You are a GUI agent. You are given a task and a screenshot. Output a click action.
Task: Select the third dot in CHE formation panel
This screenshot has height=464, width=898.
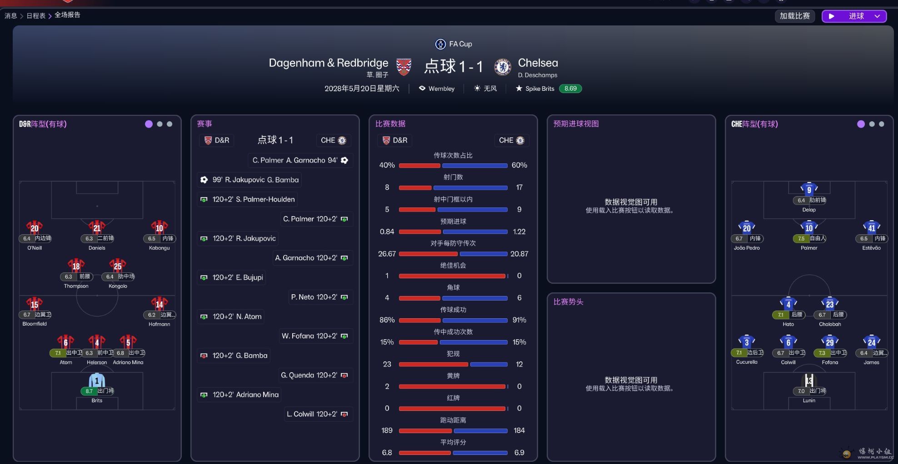(x=882, y=124)
